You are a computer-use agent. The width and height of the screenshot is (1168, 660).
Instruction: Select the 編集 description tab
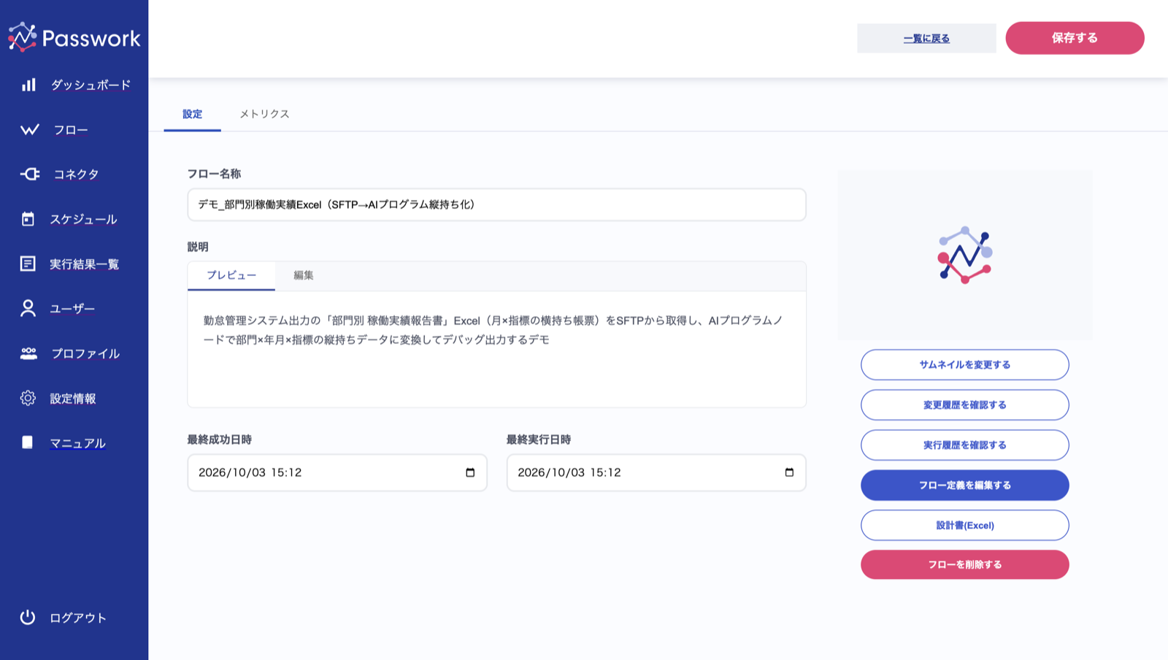pos(304,275)
